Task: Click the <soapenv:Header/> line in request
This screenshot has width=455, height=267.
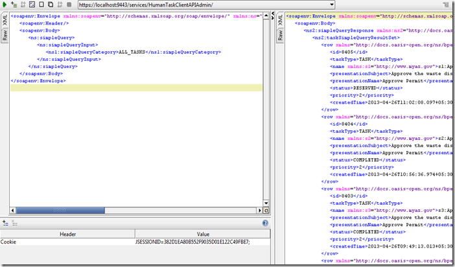Action: tap(44, 23)
